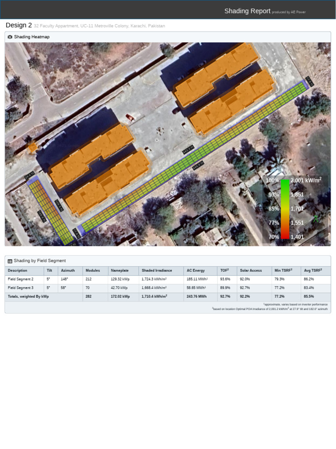This screenshot has width=336, height=449.
Task: Click the '1,701' legend value
Action: coord(297,209)
